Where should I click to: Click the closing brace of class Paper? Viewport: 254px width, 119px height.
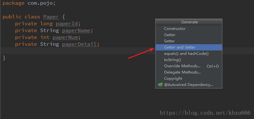[4, 58]
